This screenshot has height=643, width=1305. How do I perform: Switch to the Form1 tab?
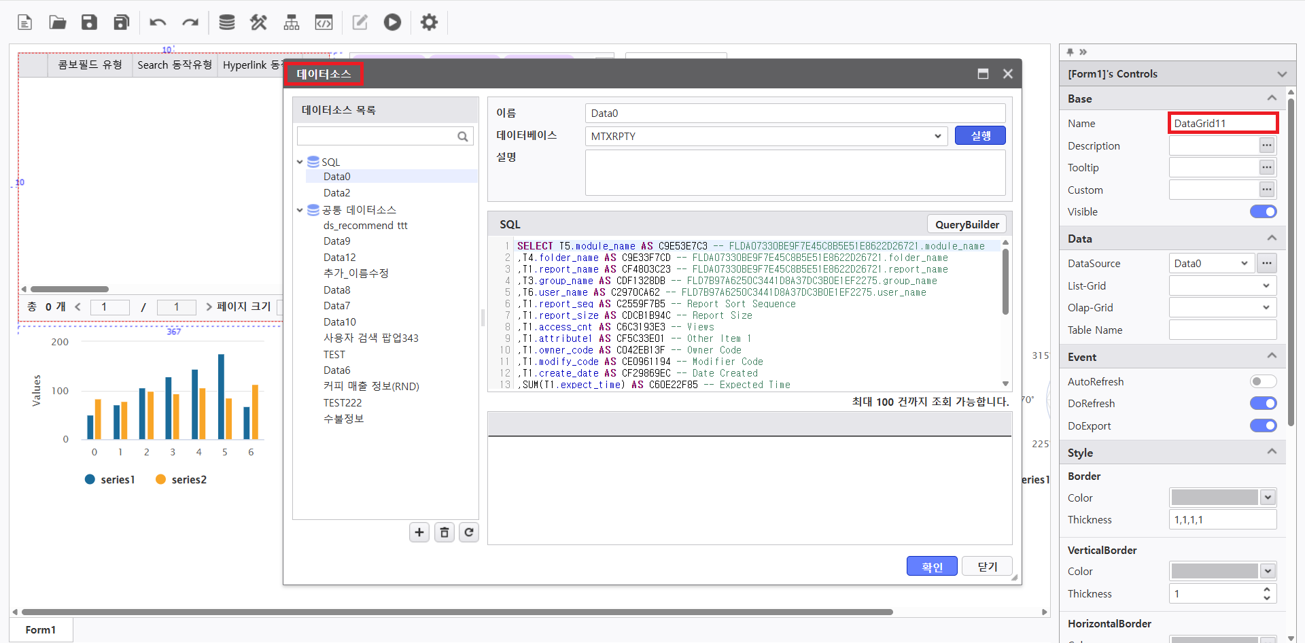[x=41, y=630]
